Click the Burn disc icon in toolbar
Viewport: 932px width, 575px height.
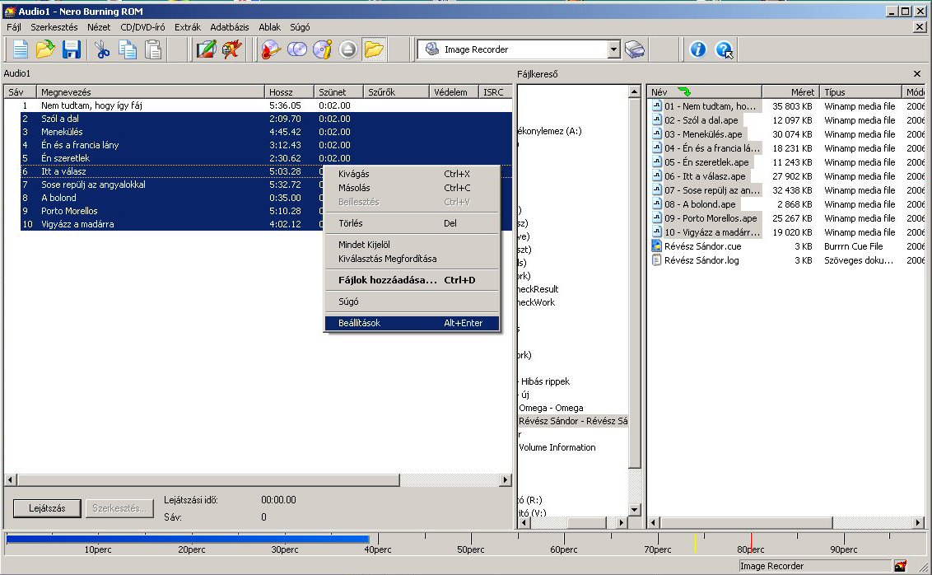point(271,49)
